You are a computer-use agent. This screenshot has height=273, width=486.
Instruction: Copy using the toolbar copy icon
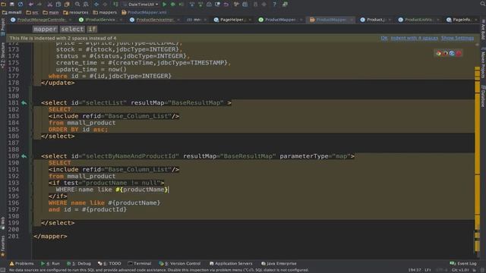pyautogui.click(x=58, y=5)
